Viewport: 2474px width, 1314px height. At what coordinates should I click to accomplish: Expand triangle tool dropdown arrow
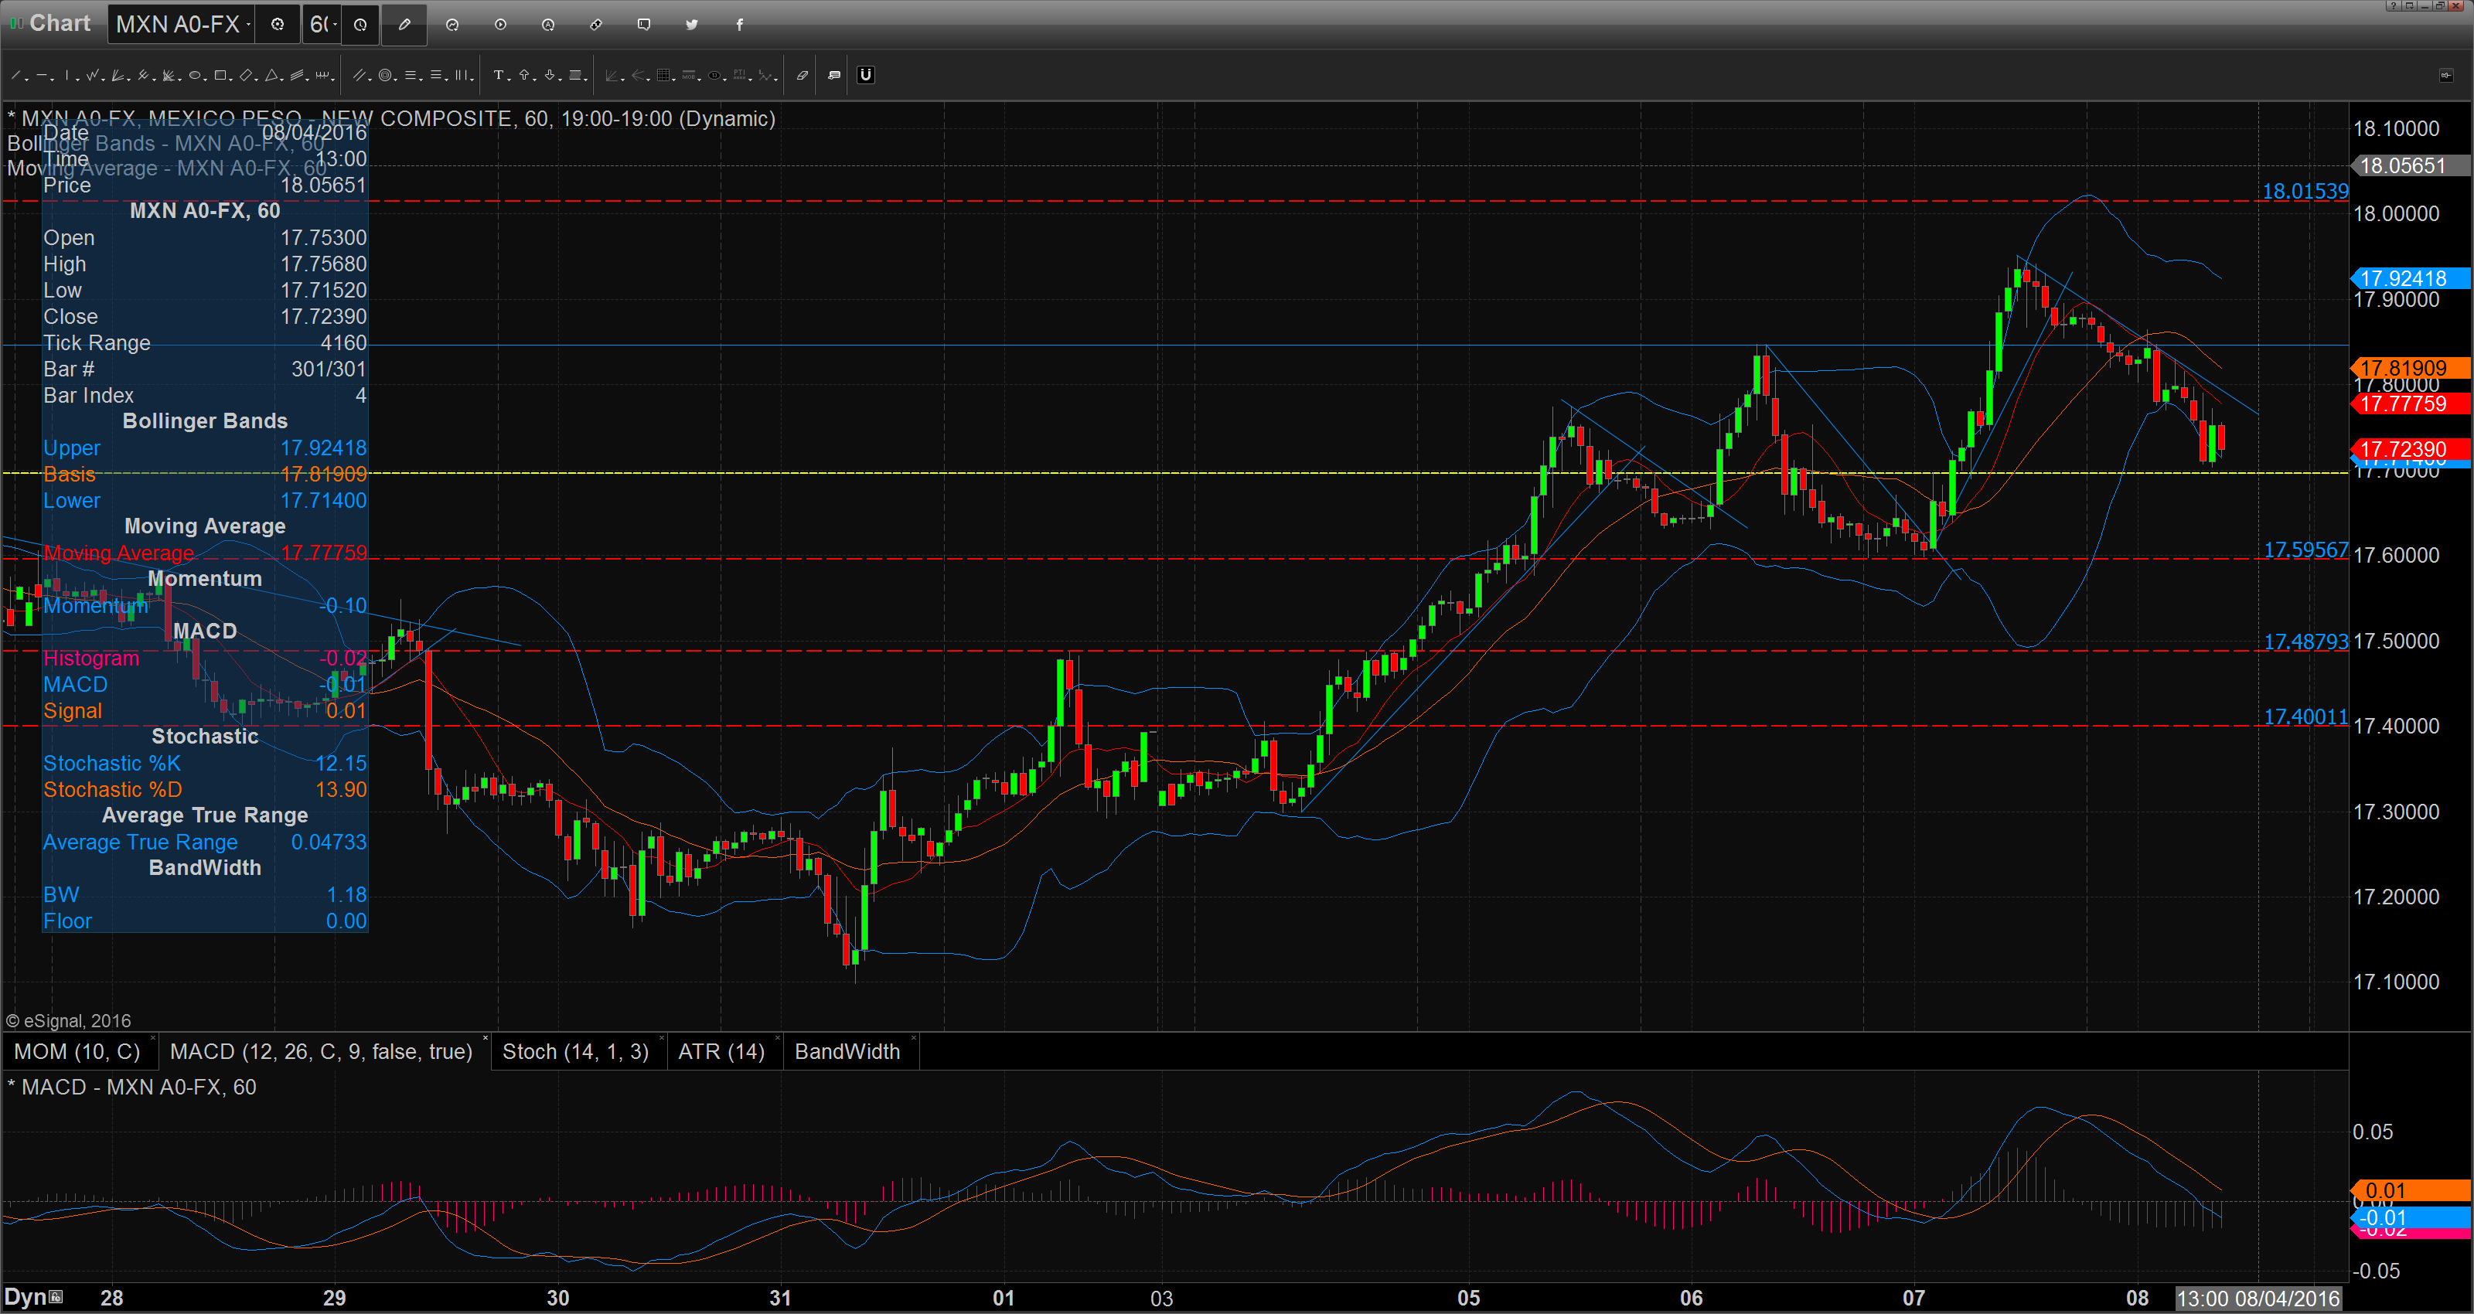(x=282, y=80)
